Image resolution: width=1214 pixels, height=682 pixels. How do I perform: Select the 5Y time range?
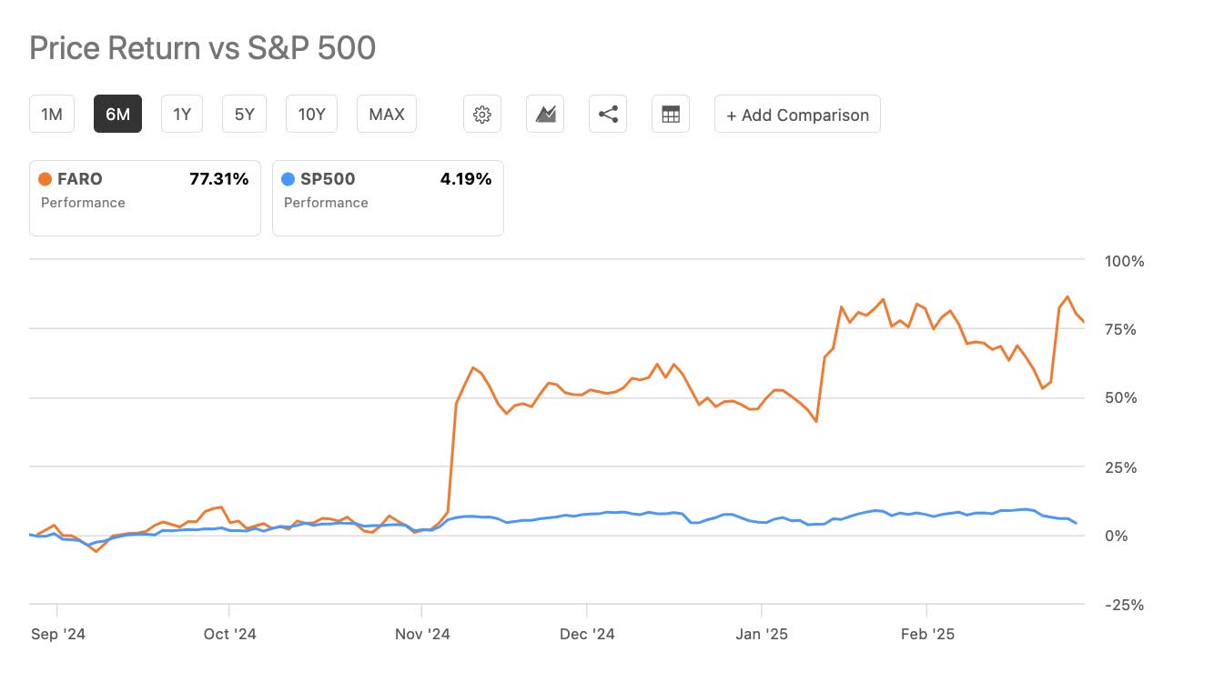pos(243,114)
